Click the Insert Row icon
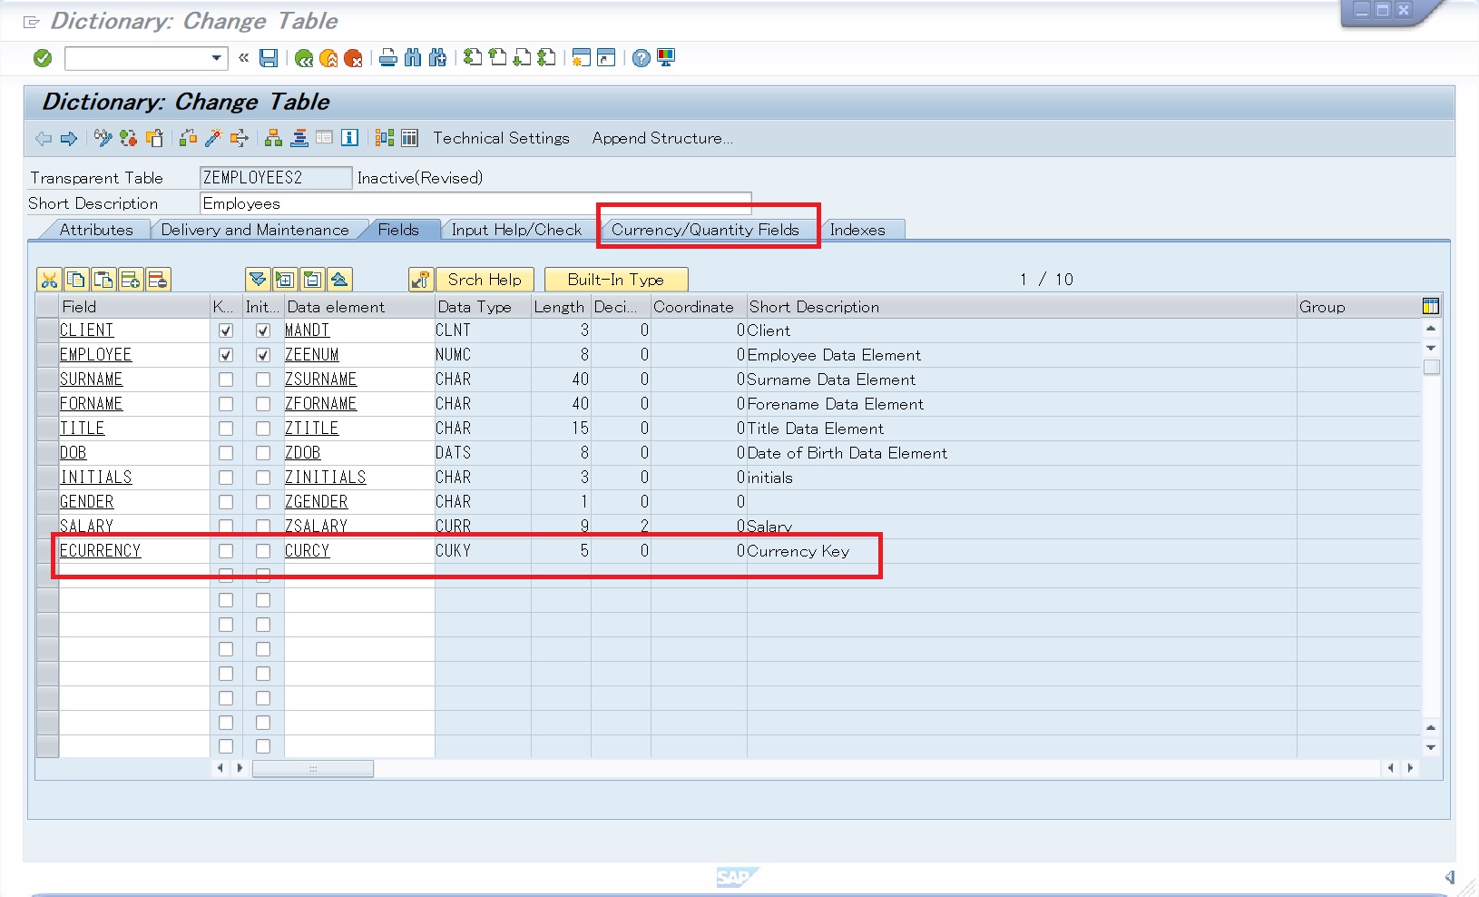The image size is (1479, 897). (131, 280)
